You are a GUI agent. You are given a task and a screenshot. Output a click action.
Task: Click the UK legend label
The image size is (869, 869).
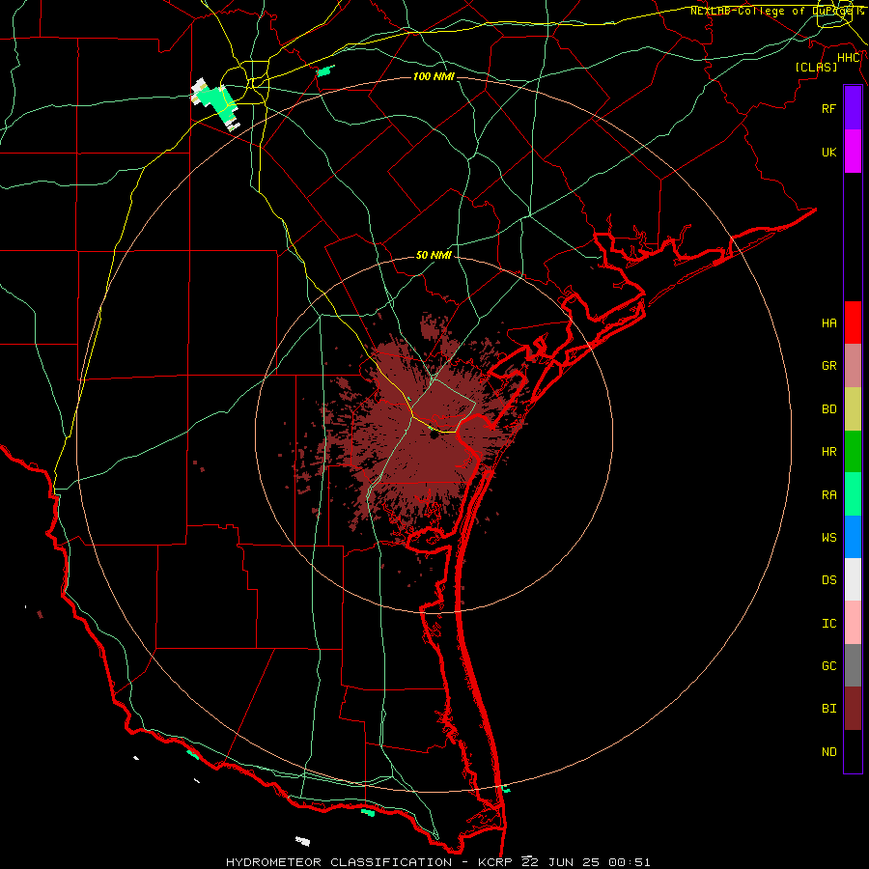point(829,152)
